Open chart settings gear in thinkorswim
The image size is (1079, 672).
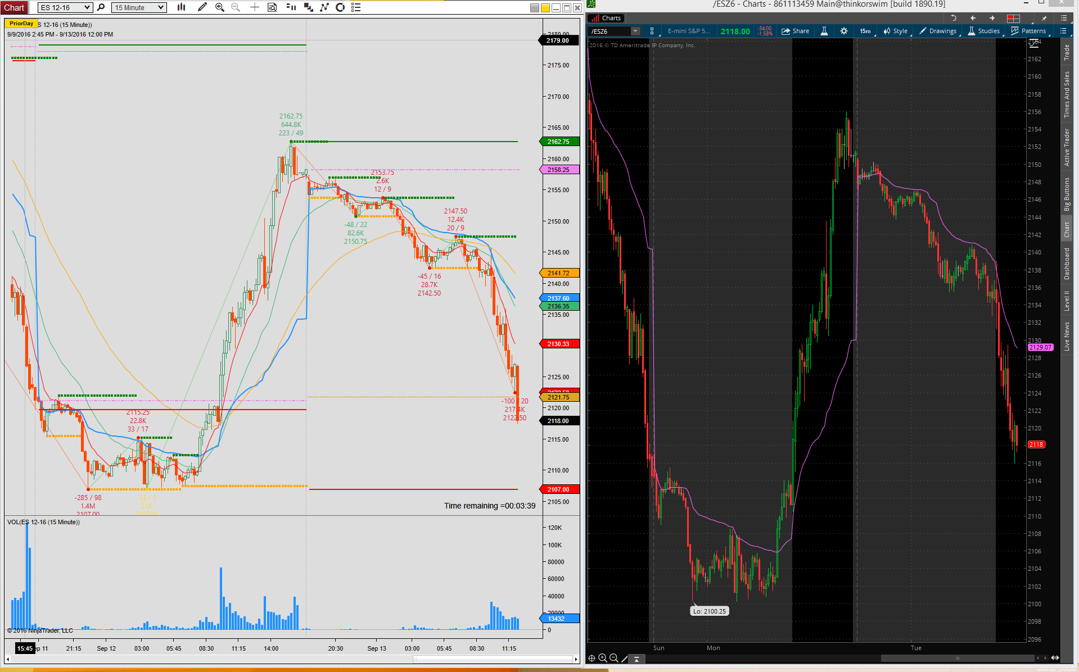click(x=844, y=31)
